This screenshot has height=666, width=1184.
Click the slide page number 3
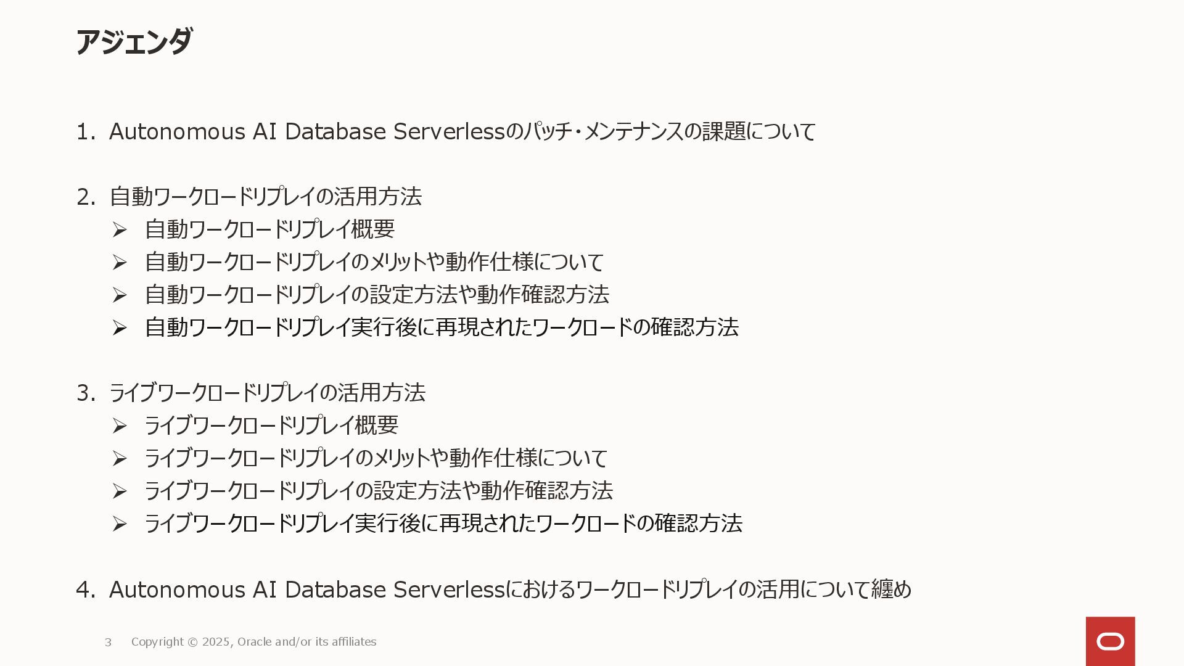pos(108,642)
